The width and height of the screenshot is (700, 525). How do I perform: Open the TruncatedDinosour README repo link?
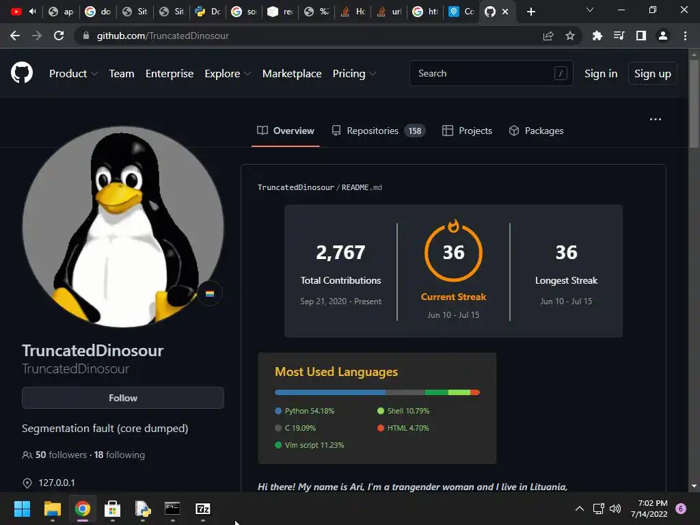click(x=295, y=187)
